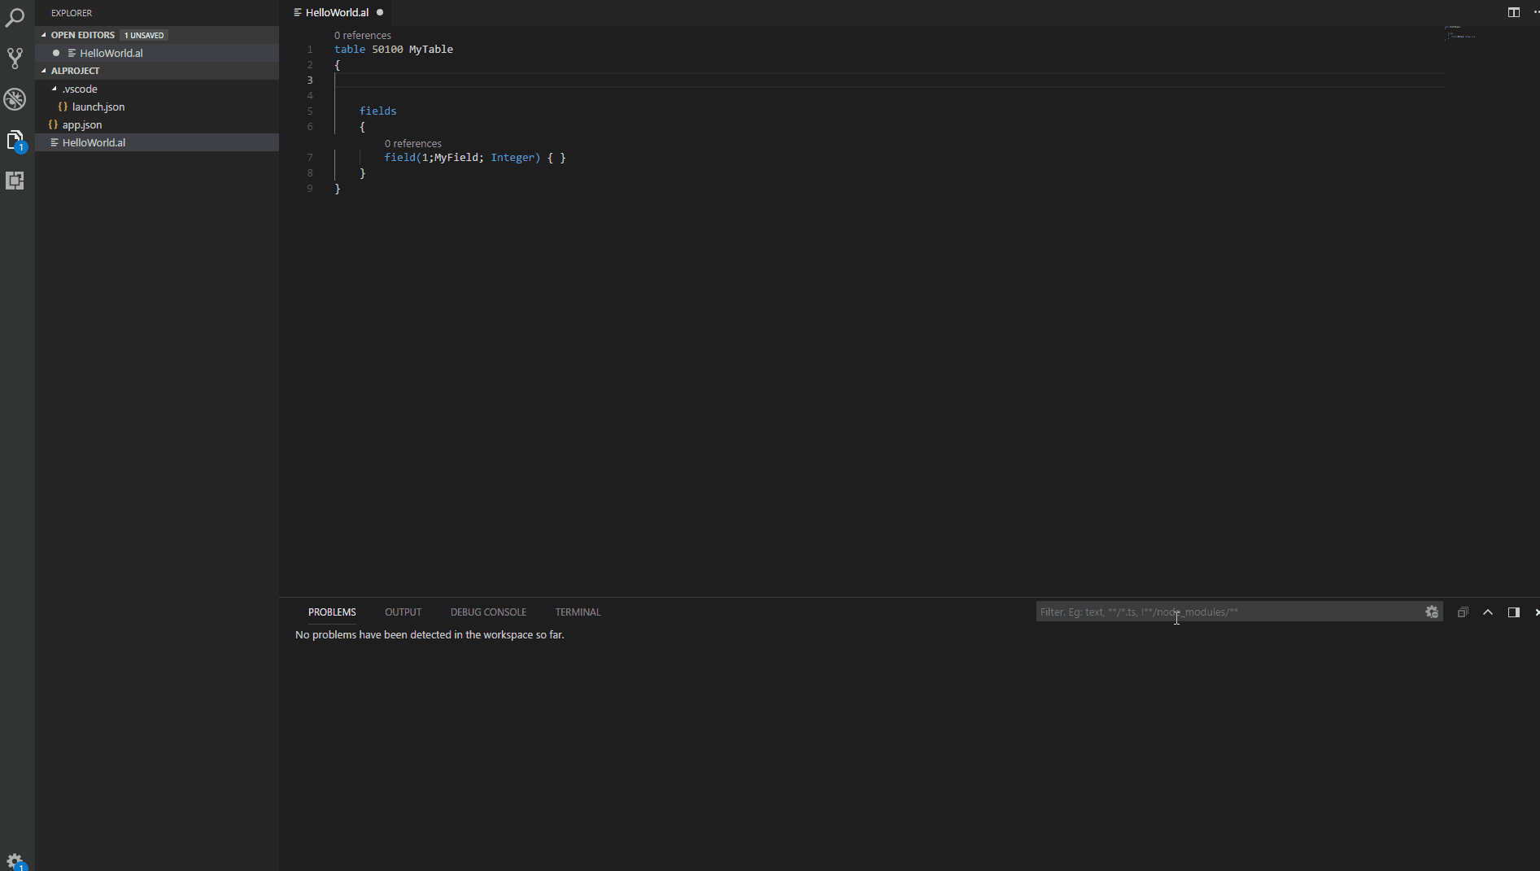Toggle maximized panel size with chevron
The image size is (1540, 871).
tap(1488, 612)
